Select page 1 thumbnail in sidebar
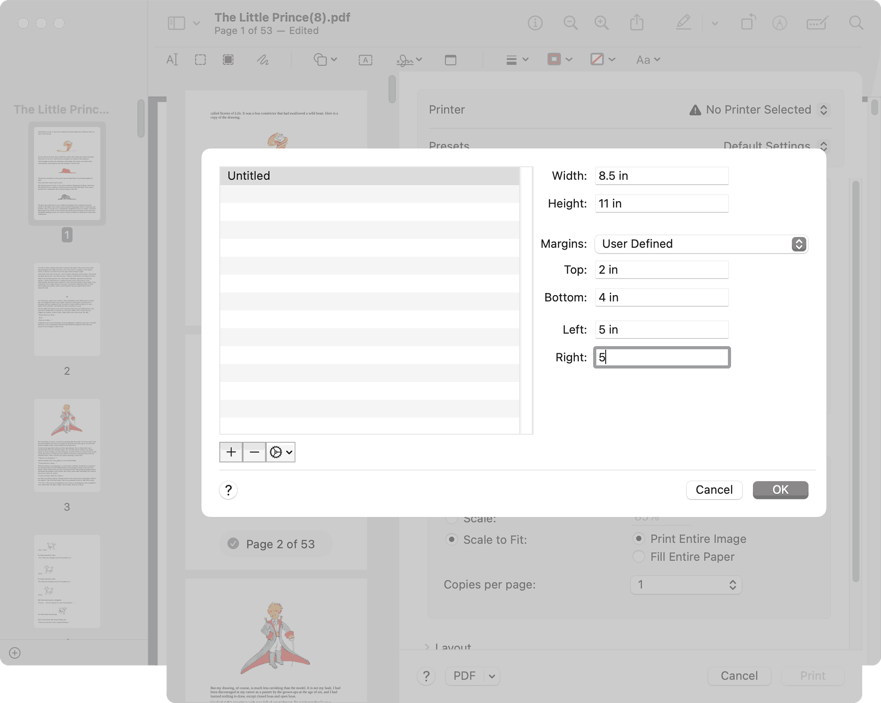The image size is (881, 703). tap(67, 174)
